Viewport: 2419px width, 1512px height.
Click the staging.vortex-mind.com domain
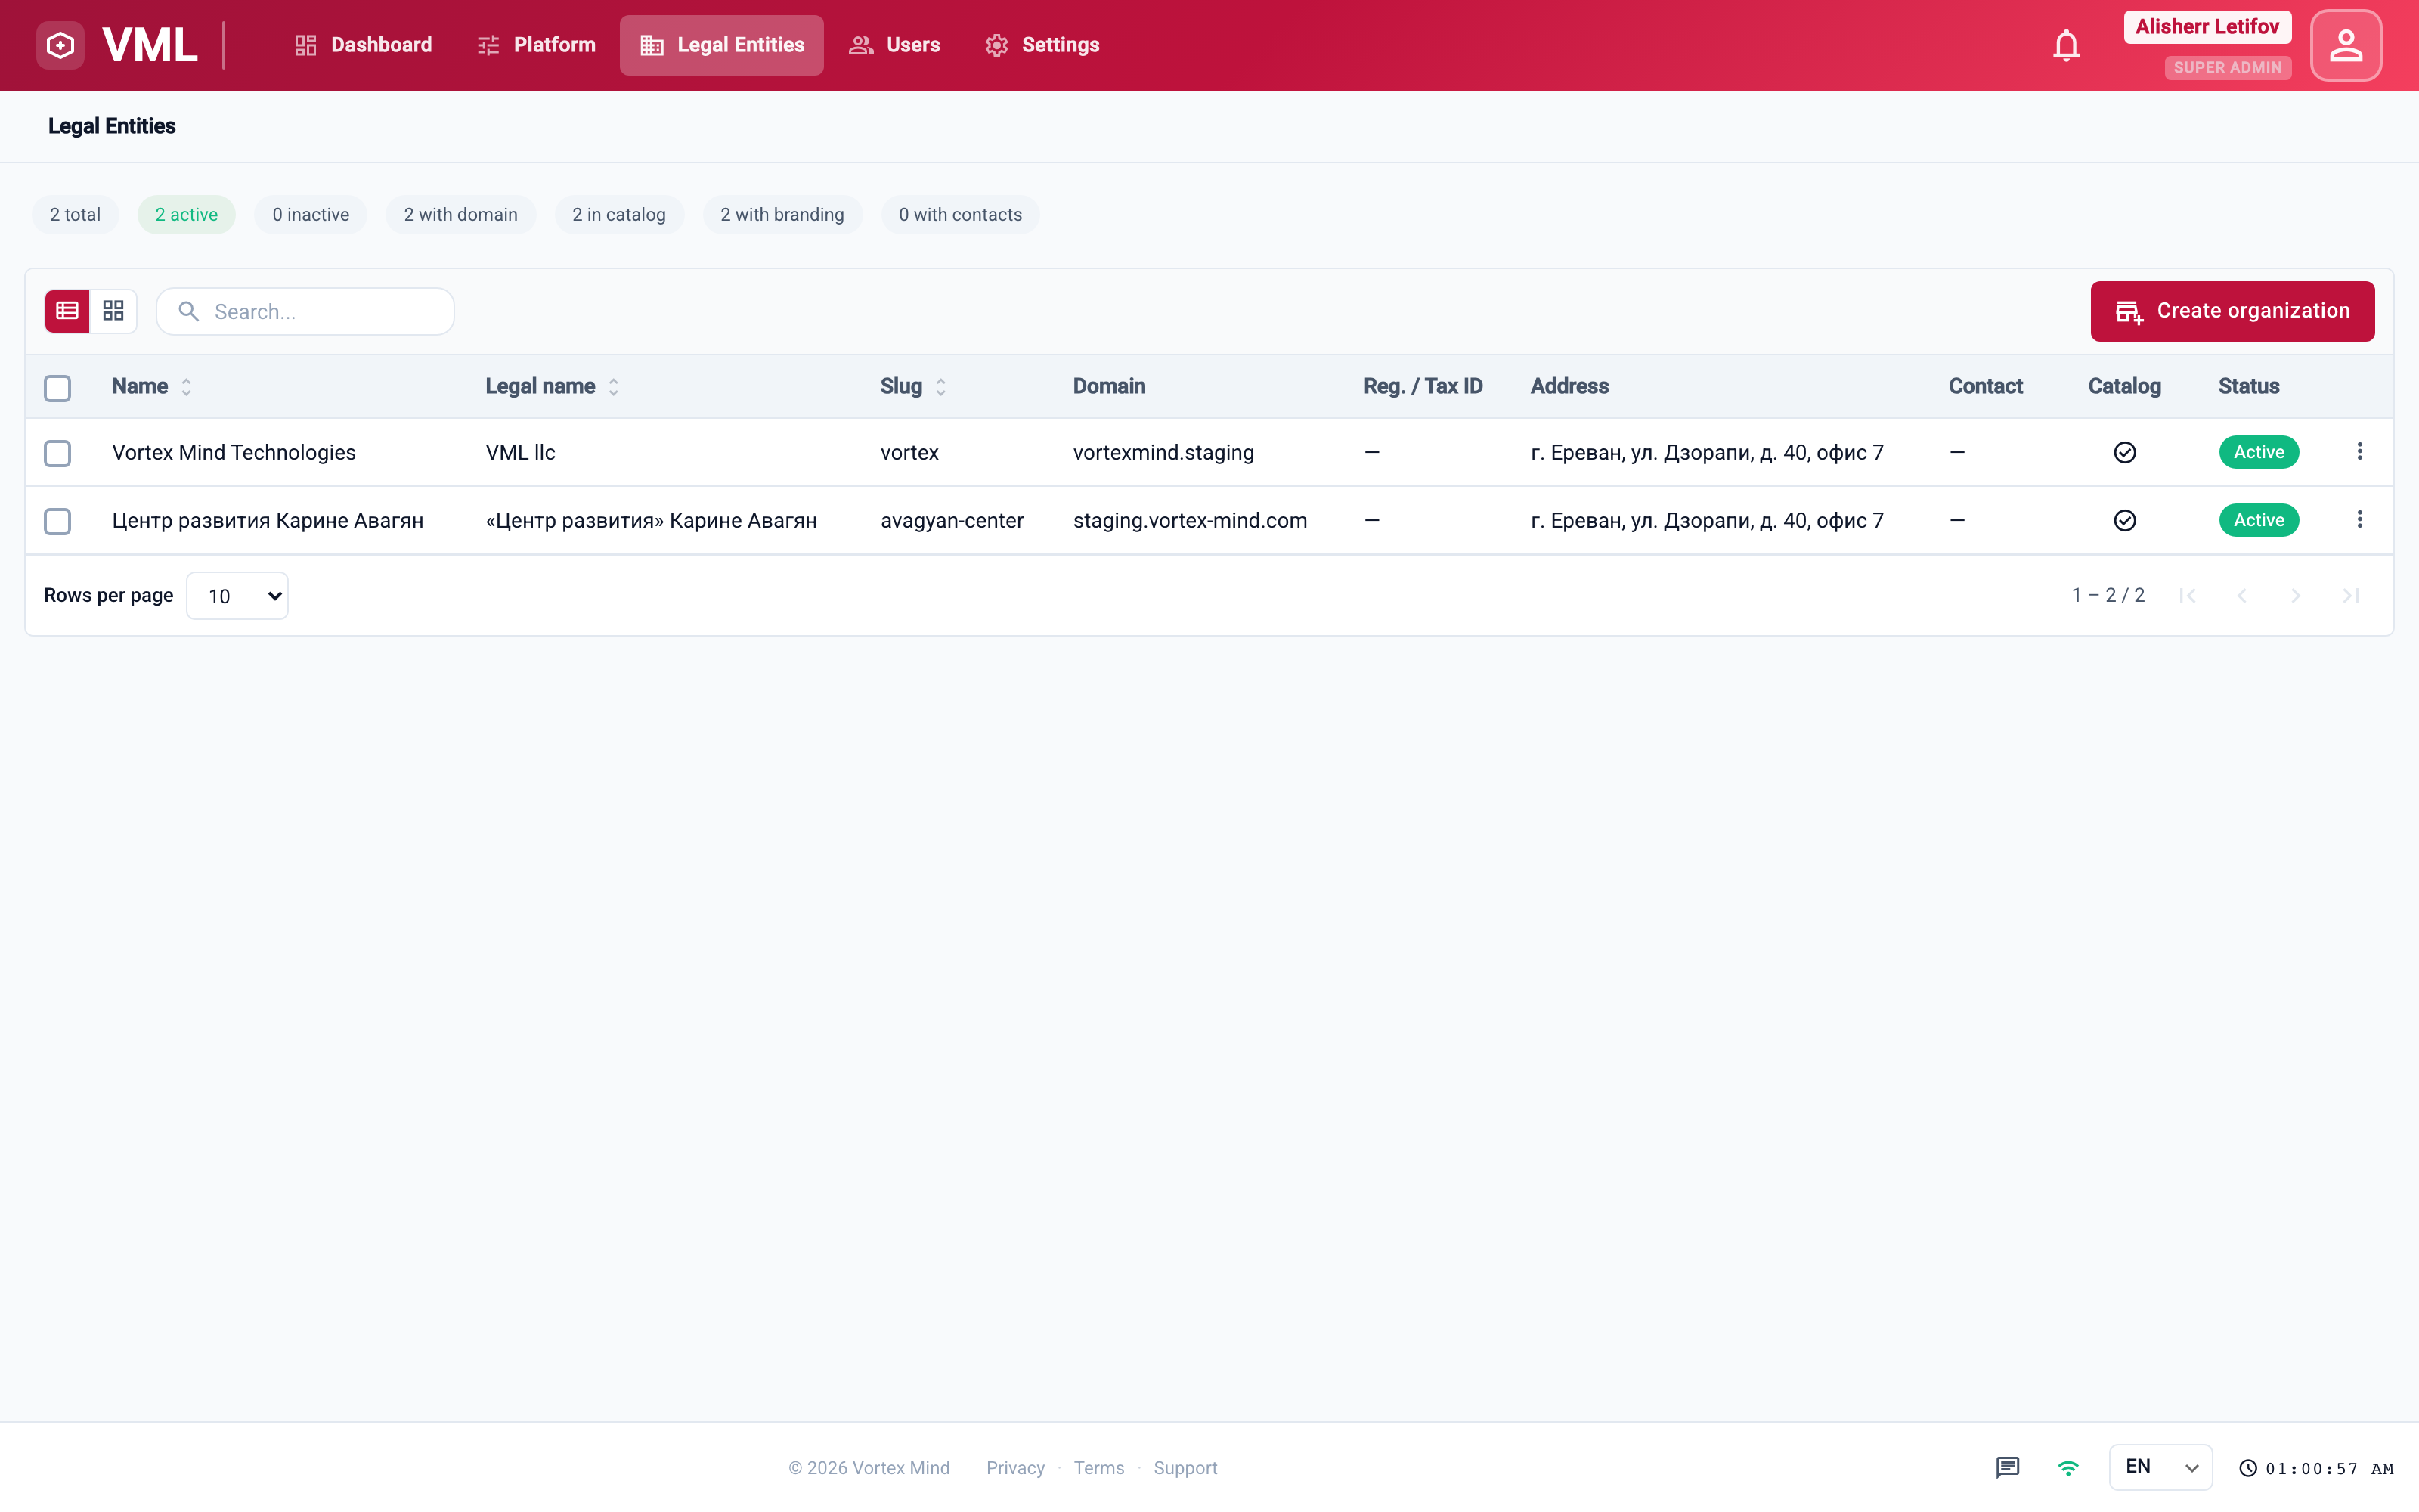click(1190, 520)
